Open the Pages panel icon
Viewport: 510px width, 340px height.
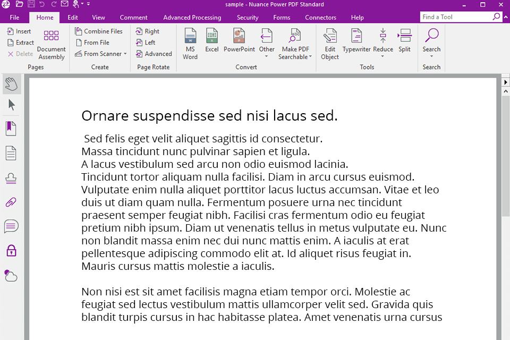point(11,153)
